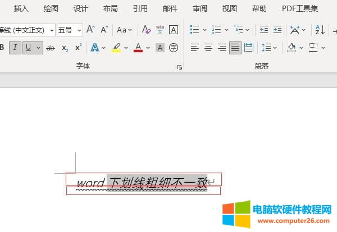Image resolution: width=337 pixels, height=232 pixels.
Task: Toggle italic formatting button
Action: tap(15, 48)
